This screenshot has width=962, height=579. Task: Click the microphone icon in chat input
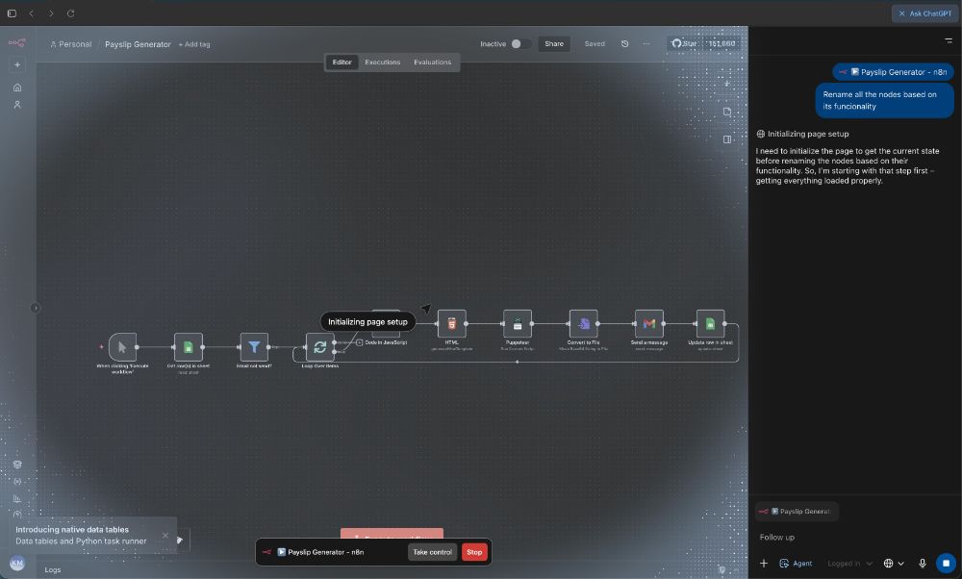click(x=923, y=563)
